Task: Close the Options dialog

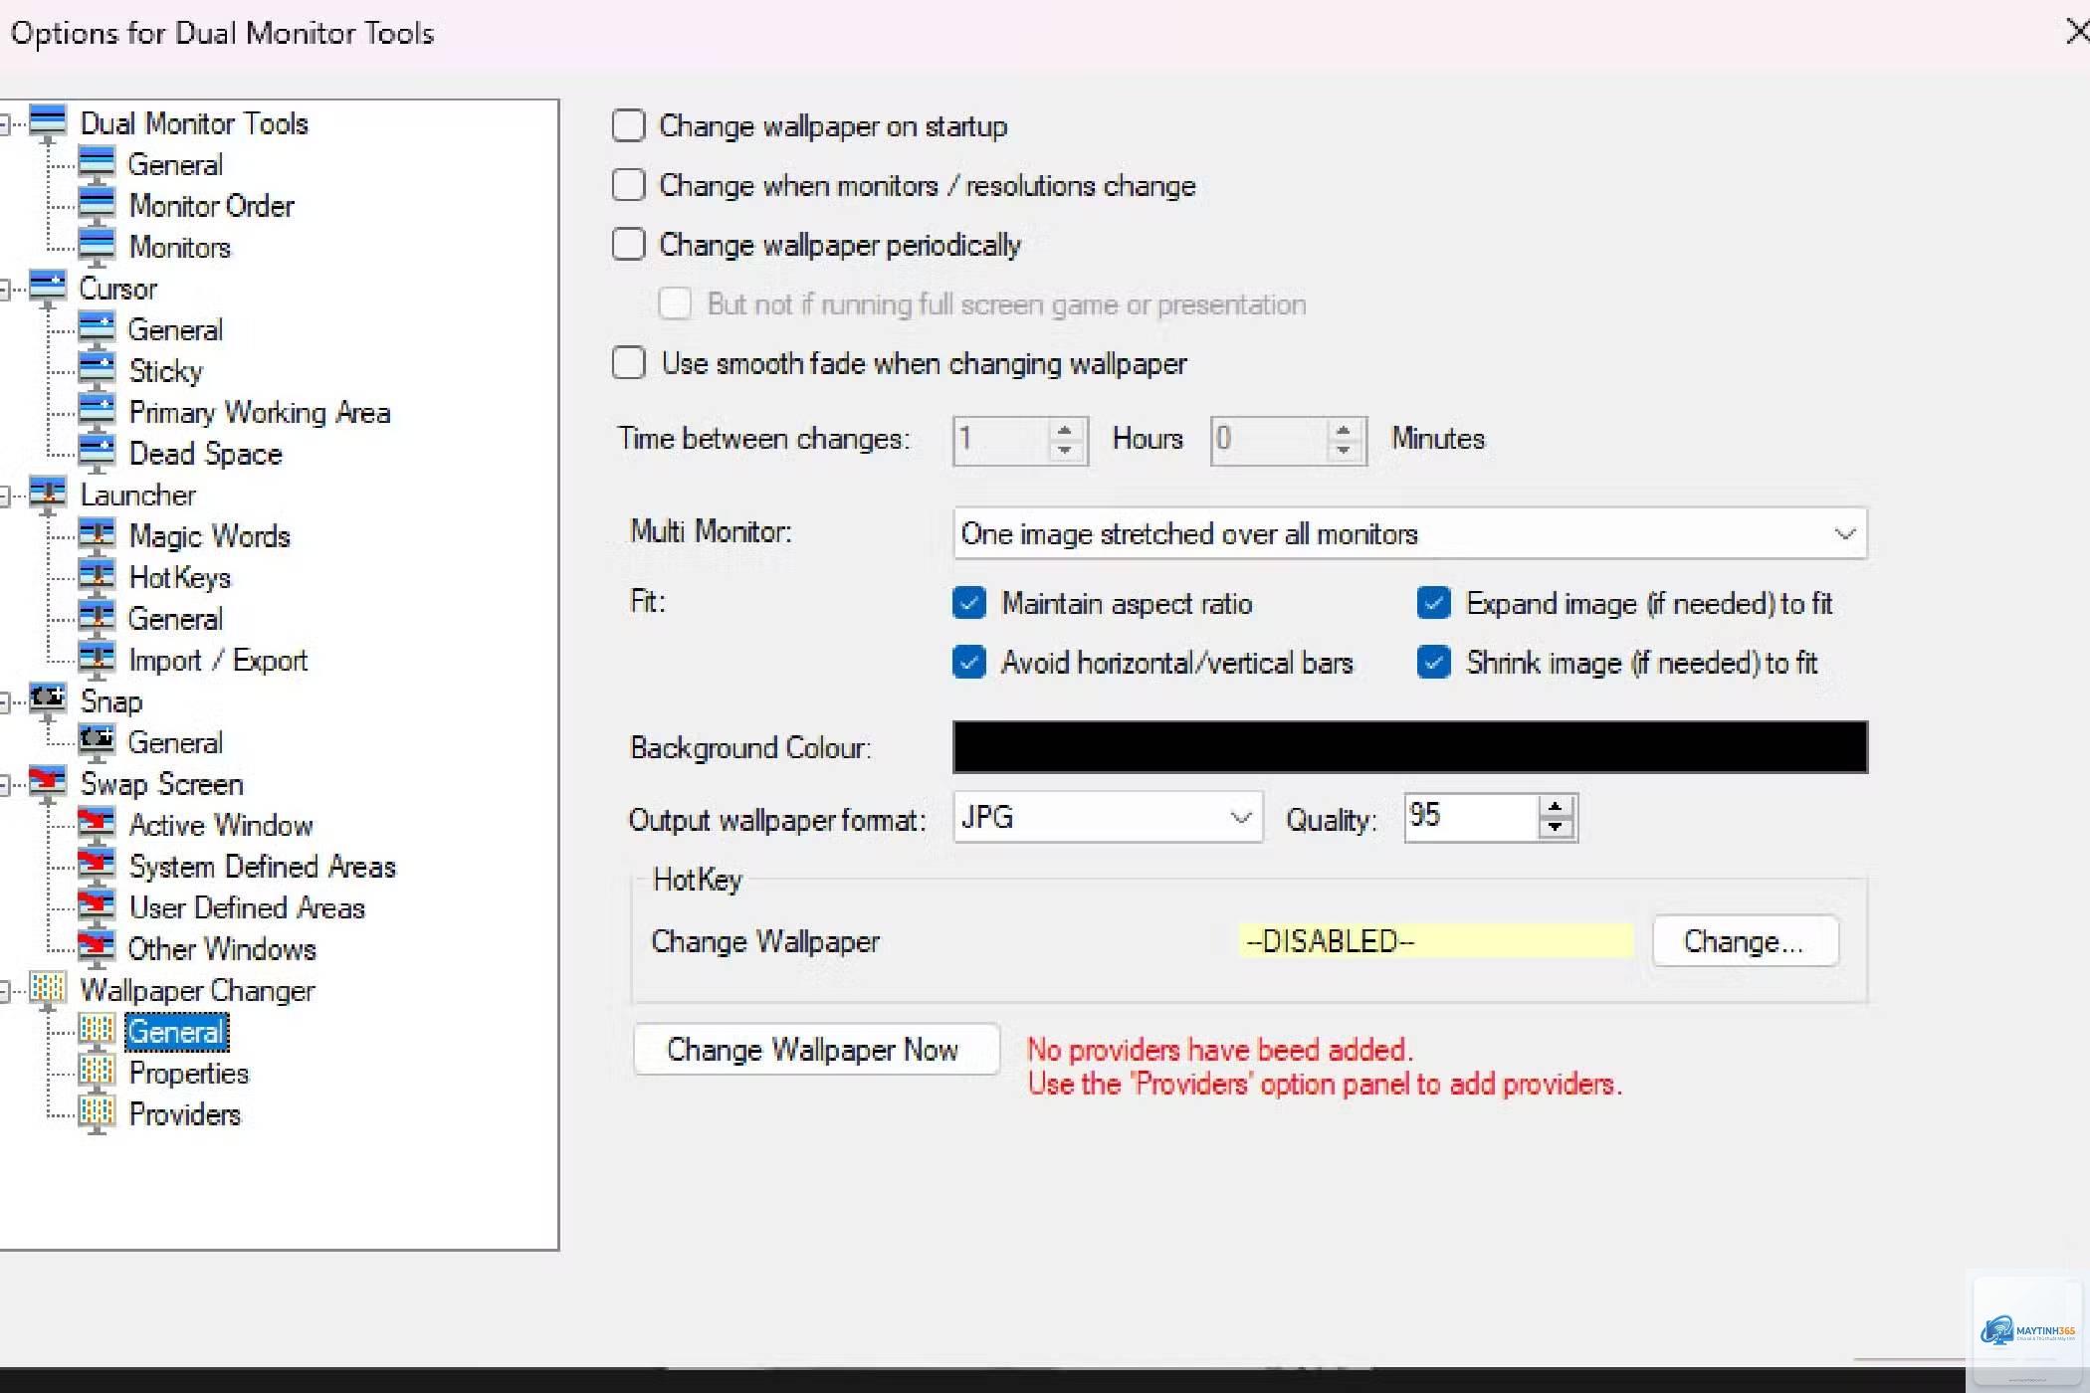Action: click(2076, 32)
